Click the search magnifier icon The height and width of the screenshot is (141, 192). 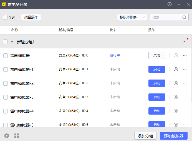[184, 17]
